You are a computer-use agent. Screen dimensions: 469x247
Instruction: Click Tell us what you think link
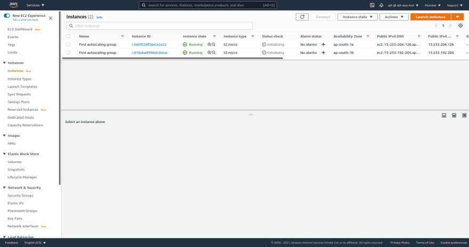click(25, 20)
